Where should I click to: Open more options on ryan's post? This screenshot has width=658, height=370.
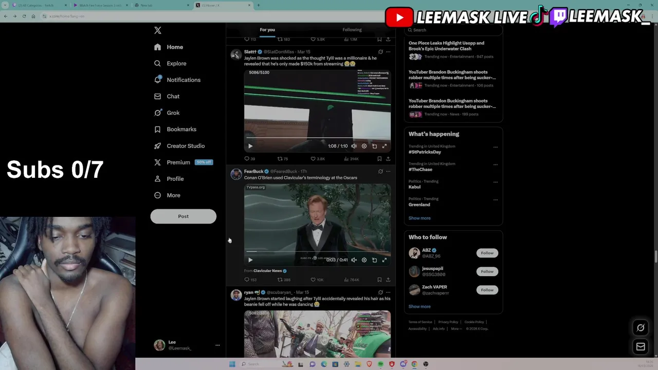point(388,292)
